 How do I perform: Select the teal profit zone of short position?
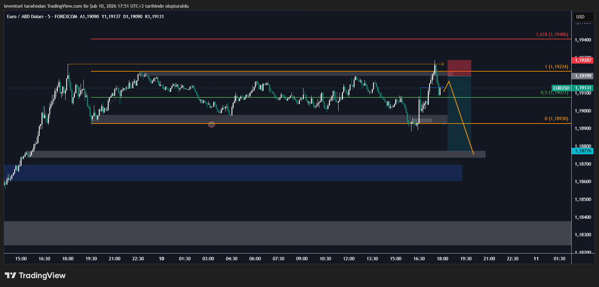459,113
